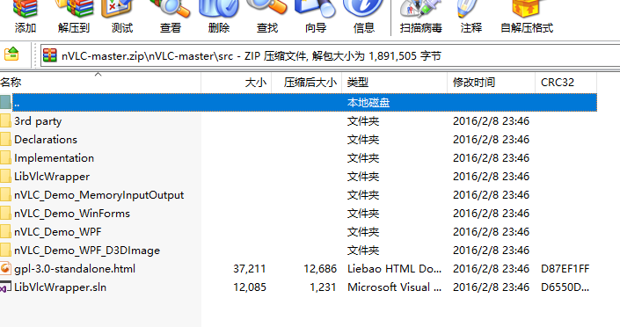
Task: Click the 'Liebao HTML Do...' type cell
Action: coord(394,269)
